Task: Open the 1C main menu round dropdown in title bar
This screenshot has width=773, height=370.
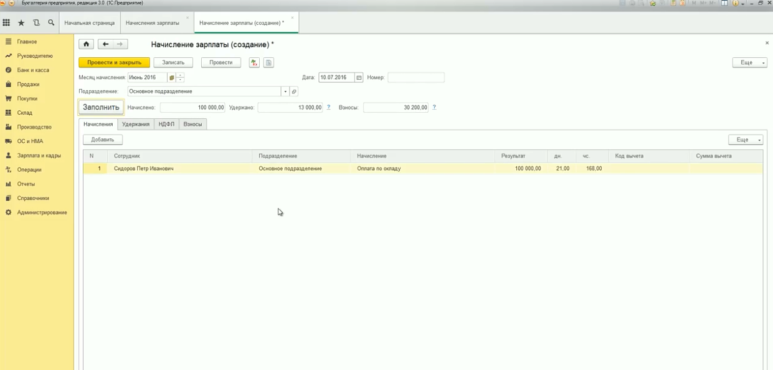Action: pos(11,3)
